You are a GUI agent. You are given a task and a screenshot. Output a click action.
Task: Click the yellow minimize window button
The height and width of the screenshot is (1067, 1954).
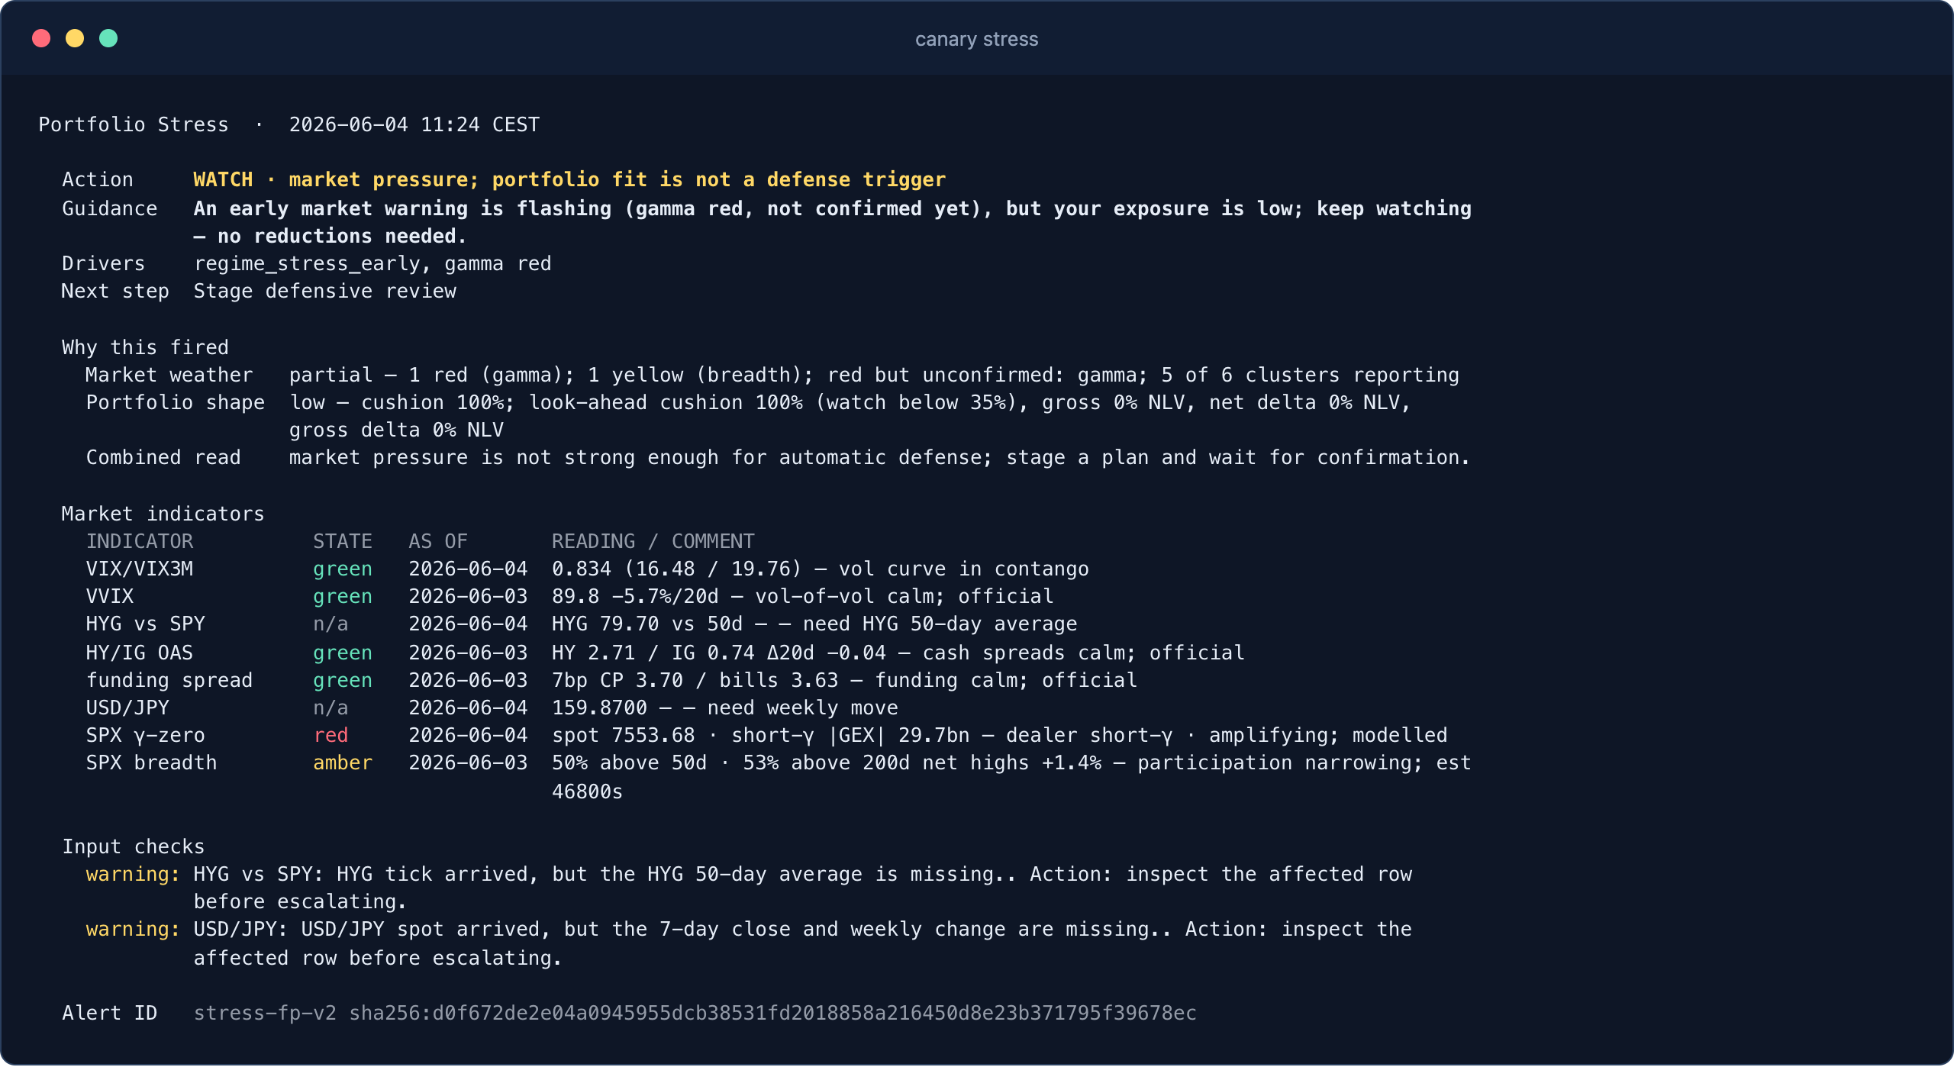(x=75, y=38)
